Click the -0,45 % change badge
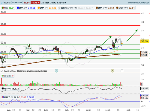 35,3
